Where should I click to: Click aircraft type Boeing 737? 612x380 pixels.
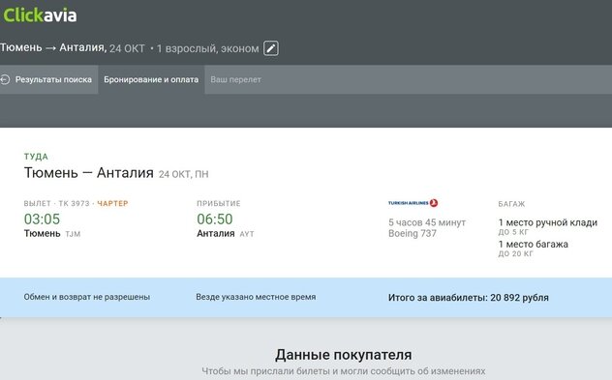[413, 233]
